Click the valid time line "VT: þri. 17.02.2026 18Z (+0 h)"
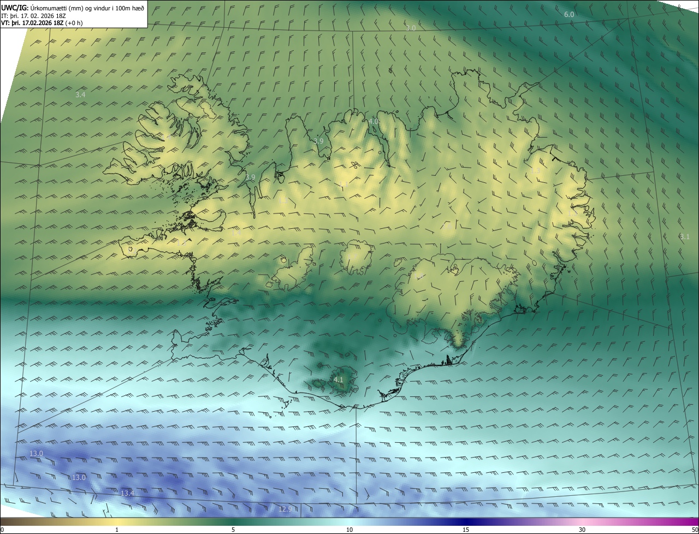Viewport: 699px width, 534px height. click(42, 23)
